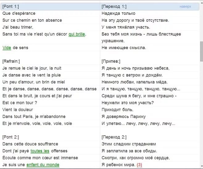The height and width of the screenshot is (169, 203).
Task: Click the line 'Et je m'envole, vole, vole, vole, vole'
Action: point(37,124)
